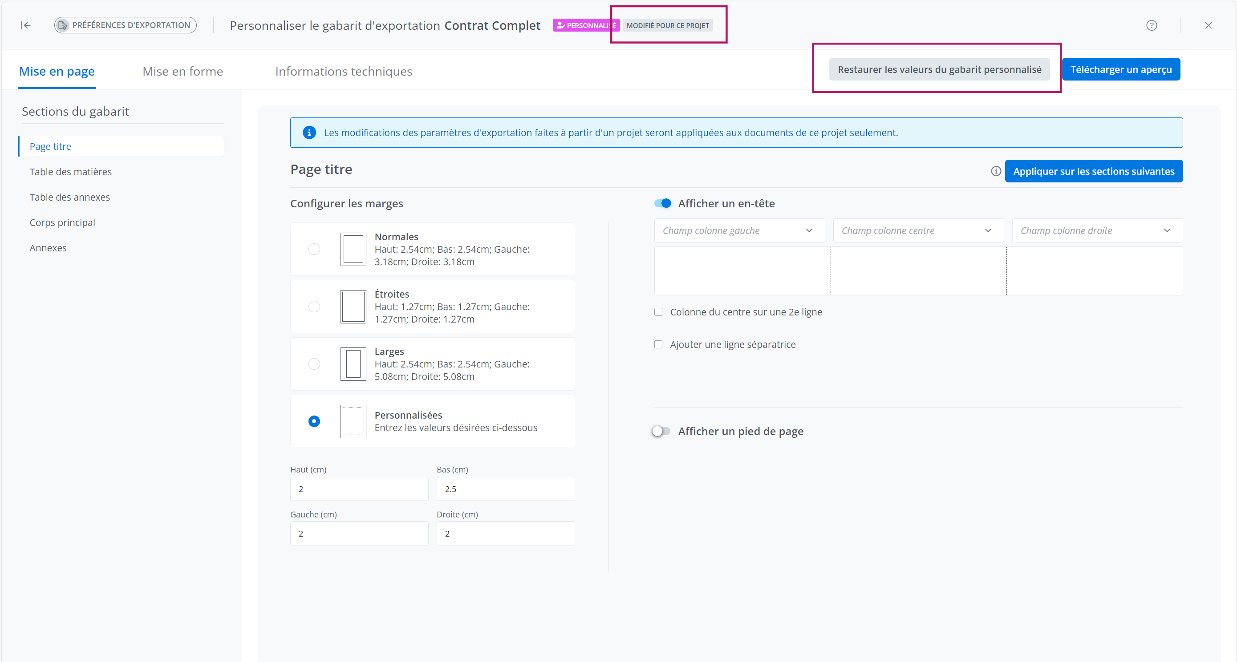Disable the Afficher un en-tête toggle
The width and height of the screenshot is (1237, 662).
point(663,204)
